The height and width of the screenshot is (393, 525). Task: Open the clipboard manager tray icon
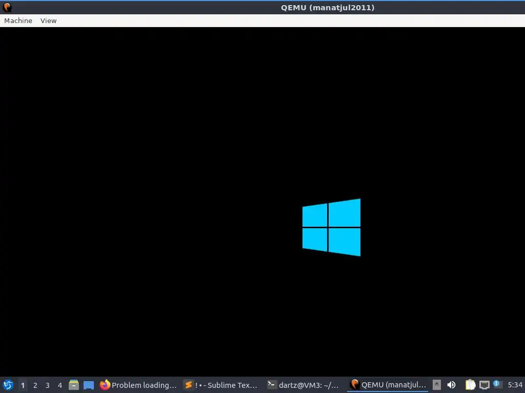(471, 385)
